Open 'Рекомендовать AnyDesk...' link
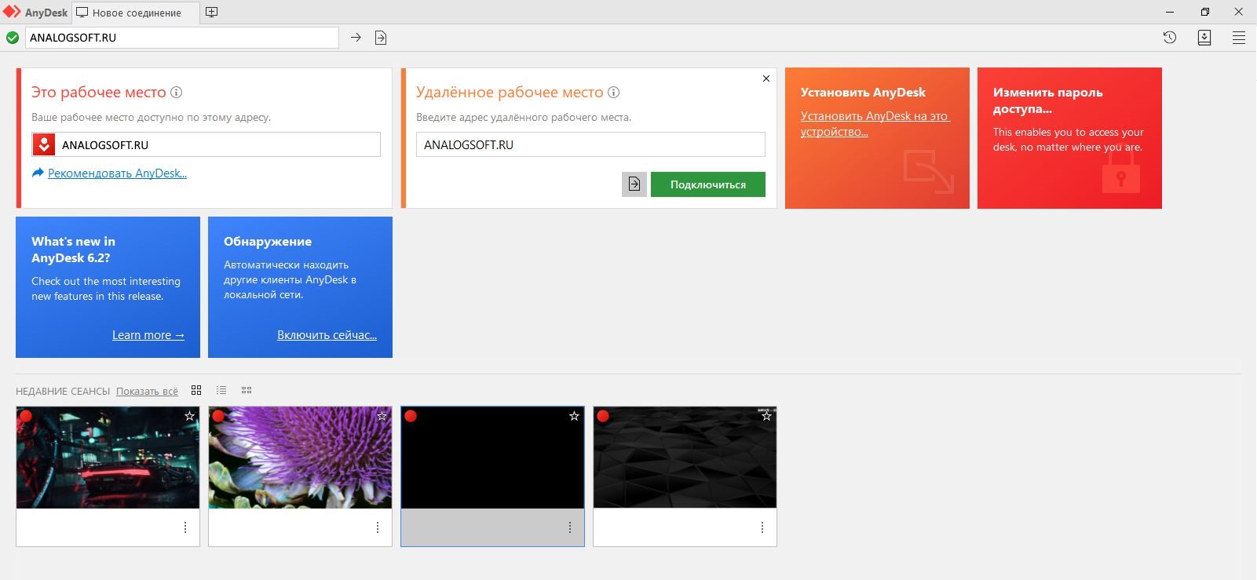Viewport: 1257px width, 580px height. (117, 173)
